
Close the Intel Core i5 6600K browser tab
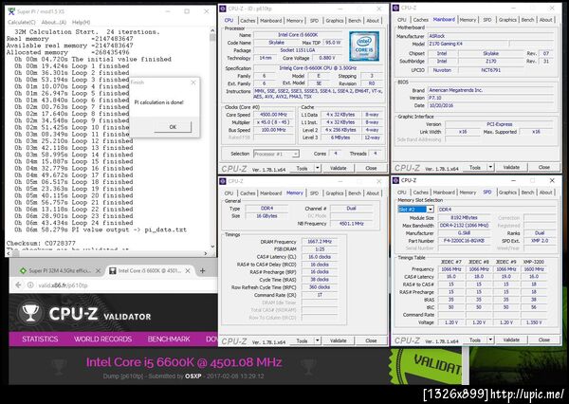[188, 271]
